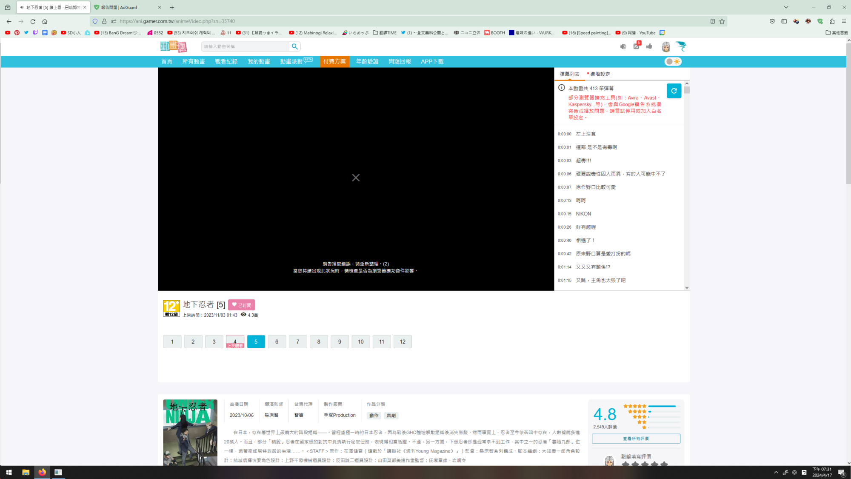Open the AdGuard extension icon
Image resolution: width=851 pixels, height=479 pixels.
pyautogui.click(x=820, y=21)
